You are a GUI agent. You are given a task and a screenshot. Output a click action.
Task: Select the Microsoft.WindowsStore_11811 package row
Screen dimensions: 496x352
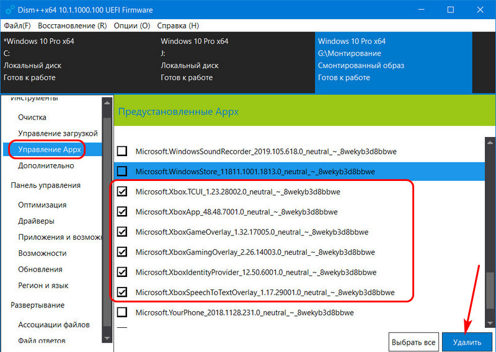tap(299, 172)
